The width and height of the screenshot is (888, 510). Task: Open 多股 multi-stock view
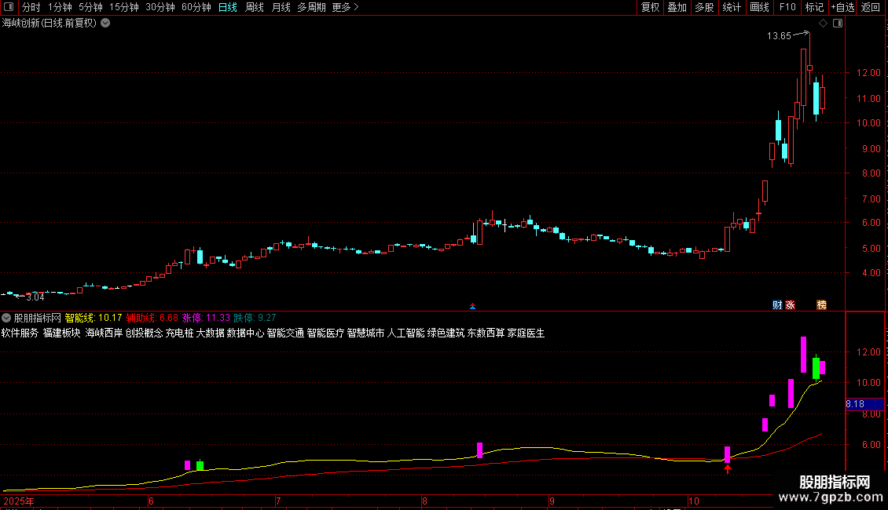pyautogui.click(x=704, y=7)
